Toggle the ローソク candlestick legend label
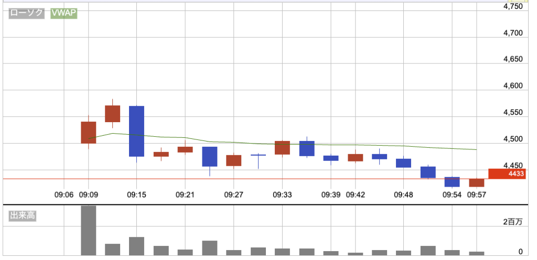 (x=27, y=14)
